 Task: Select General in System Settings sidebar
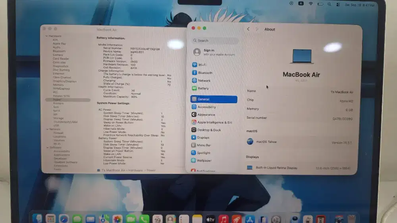click(214, 99)
